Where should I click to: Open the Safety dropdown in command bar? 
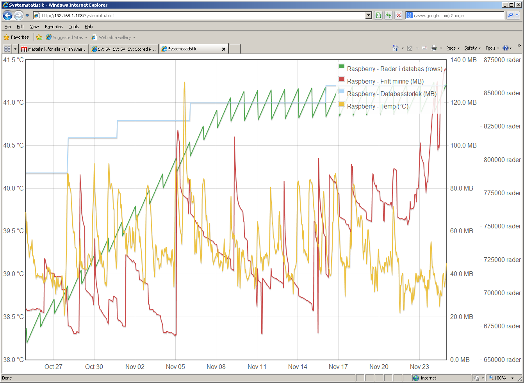click(x=472, y=48)
